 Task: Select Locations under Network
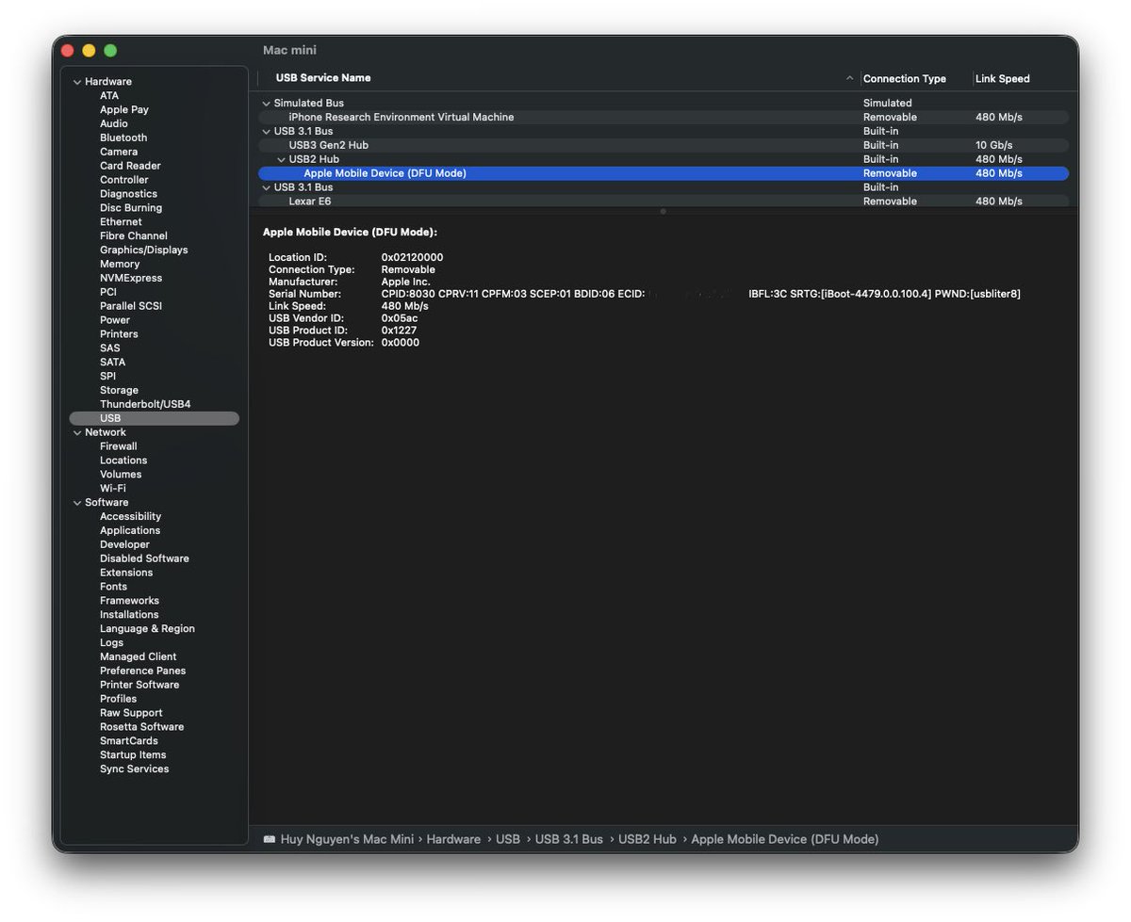pyautogui.click(x=123, y=461)
